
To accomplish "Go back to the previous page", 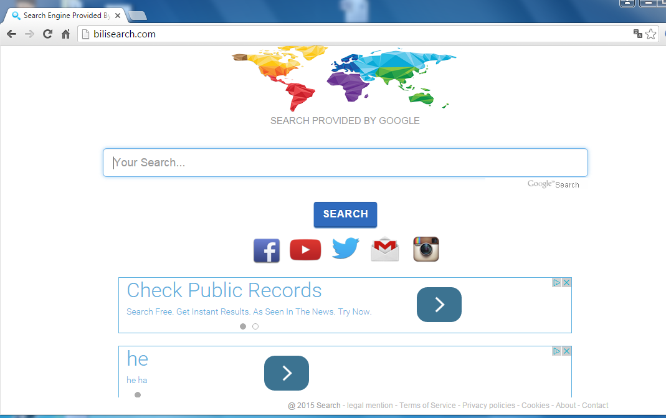I will tap(11, 34).
